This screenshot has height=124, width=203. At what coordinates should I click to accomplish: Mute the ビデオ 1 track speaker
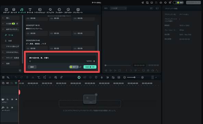point(12,99)
